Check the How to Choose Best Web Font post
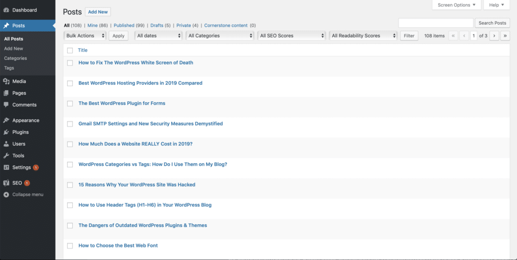 pyautogui.click(x=70, y=246)
